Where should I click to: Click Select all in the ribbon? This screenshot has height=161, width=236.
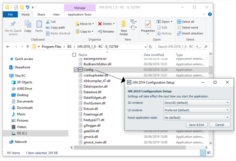[186, 22]
